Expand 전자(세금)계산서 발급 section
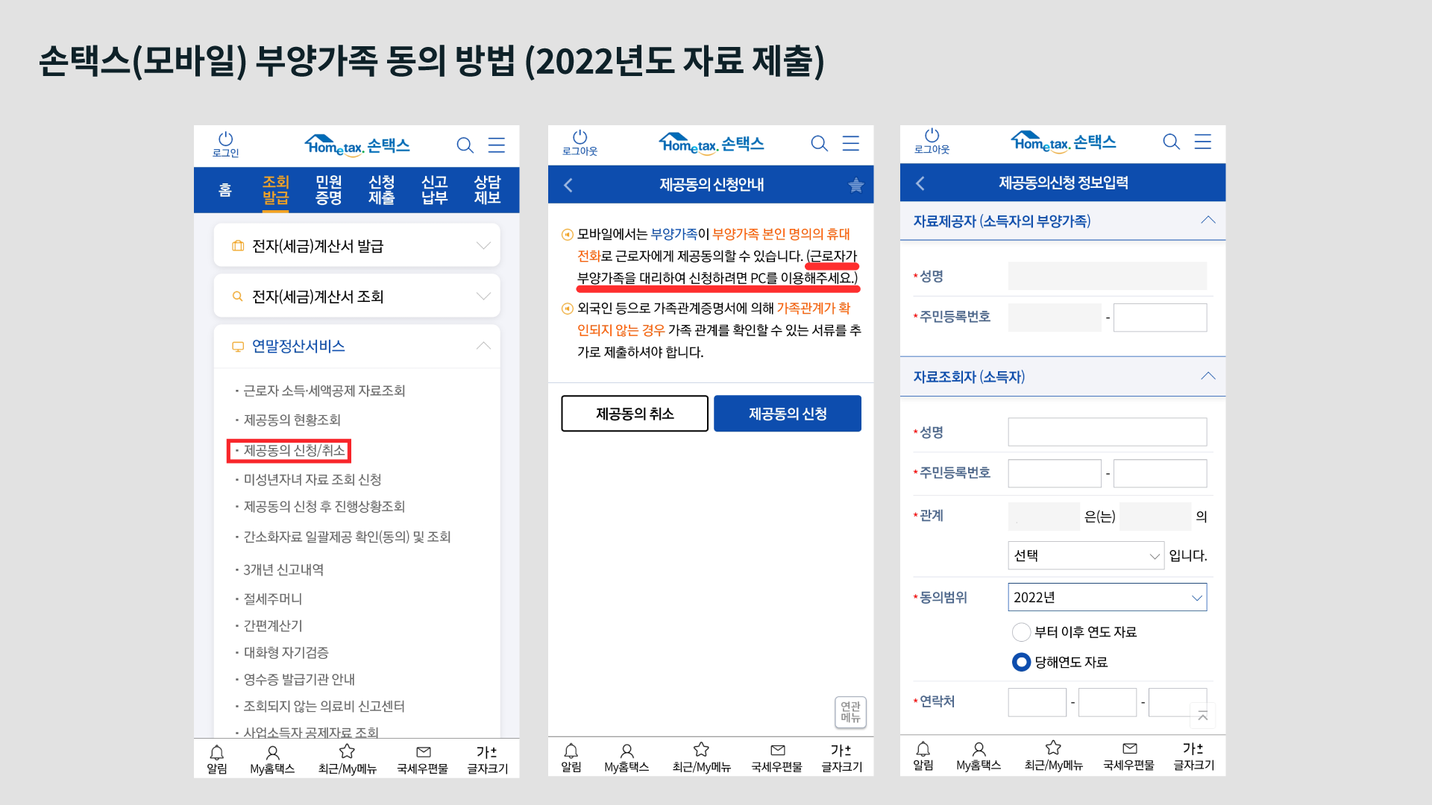 pos(357,246)
